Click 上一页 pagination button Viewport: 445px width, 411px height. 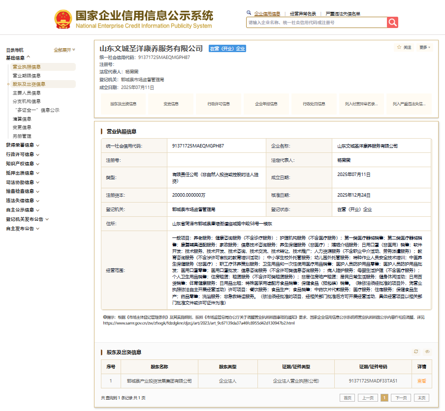point(368,398)
